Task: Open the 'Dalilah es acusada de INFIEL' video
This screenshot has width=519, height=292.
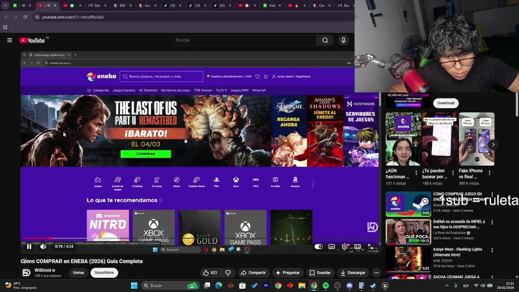Action: [x=408, y=232]
